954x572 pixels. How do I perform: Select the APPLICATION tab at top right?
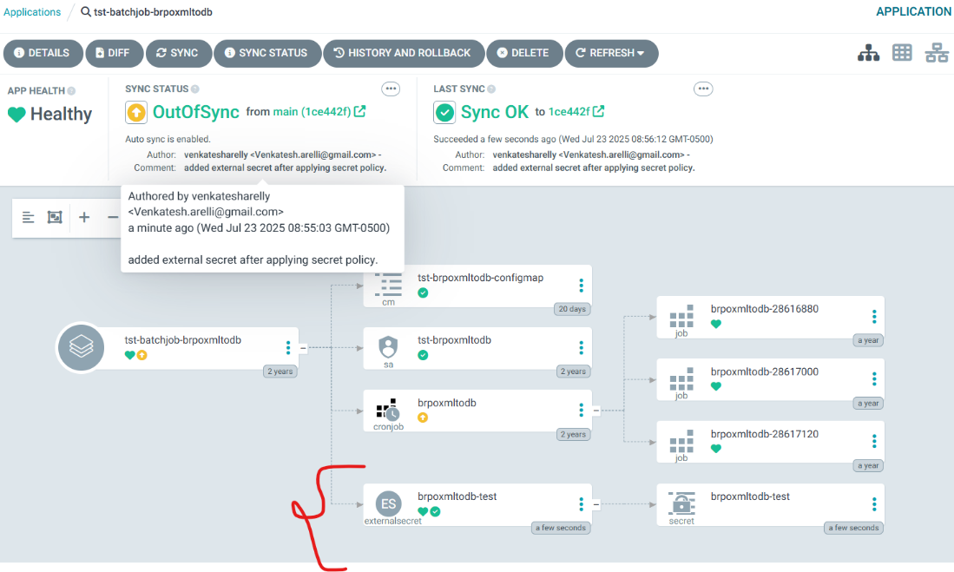pos(912,11)
